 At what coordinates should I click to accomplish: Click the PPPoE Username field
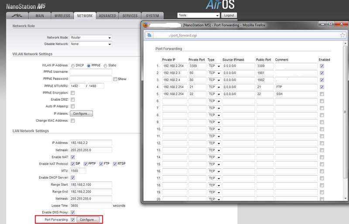tap(91, 72)
